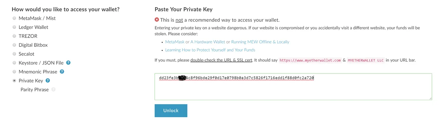This screenshot has width=443, height=125.
Task: Select MetaMask / Mist radio button
Action: [14, 18]
